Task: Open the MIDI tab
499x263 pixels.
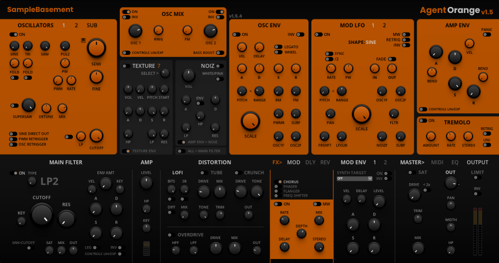Action: tap(437, 162)
